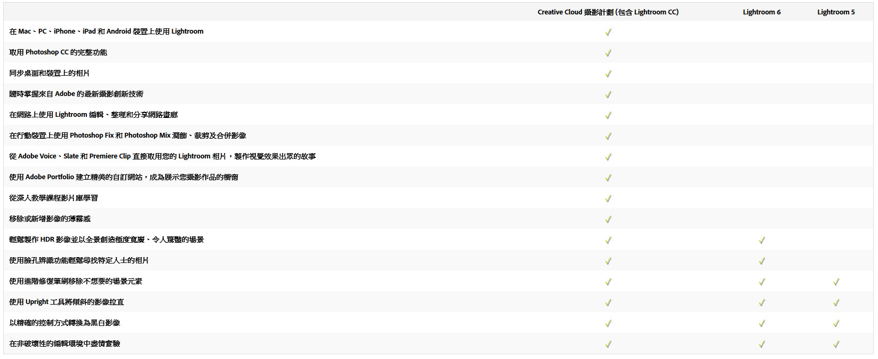Click the Creative Cloud checkmark for 同步桌面和裝置上的相片

(608, 74)
